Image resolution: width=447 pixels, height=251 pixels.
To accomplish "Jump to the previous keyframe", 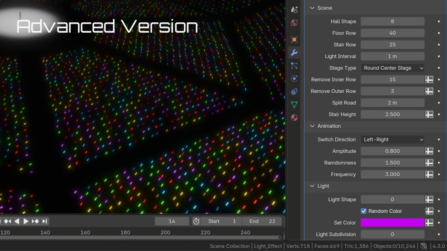I will point(8,221).
